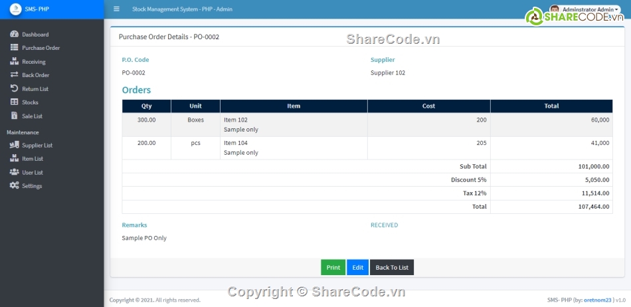
Task: Click the Purchase Order list icon
Action: click(x=15, y=48)
